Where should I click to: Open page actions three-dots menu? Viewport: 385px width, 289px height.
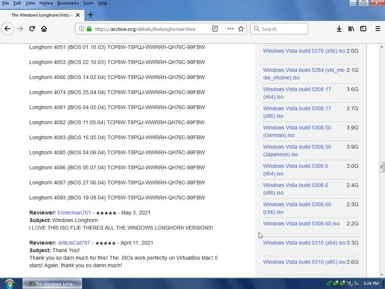tap(230, 29)
